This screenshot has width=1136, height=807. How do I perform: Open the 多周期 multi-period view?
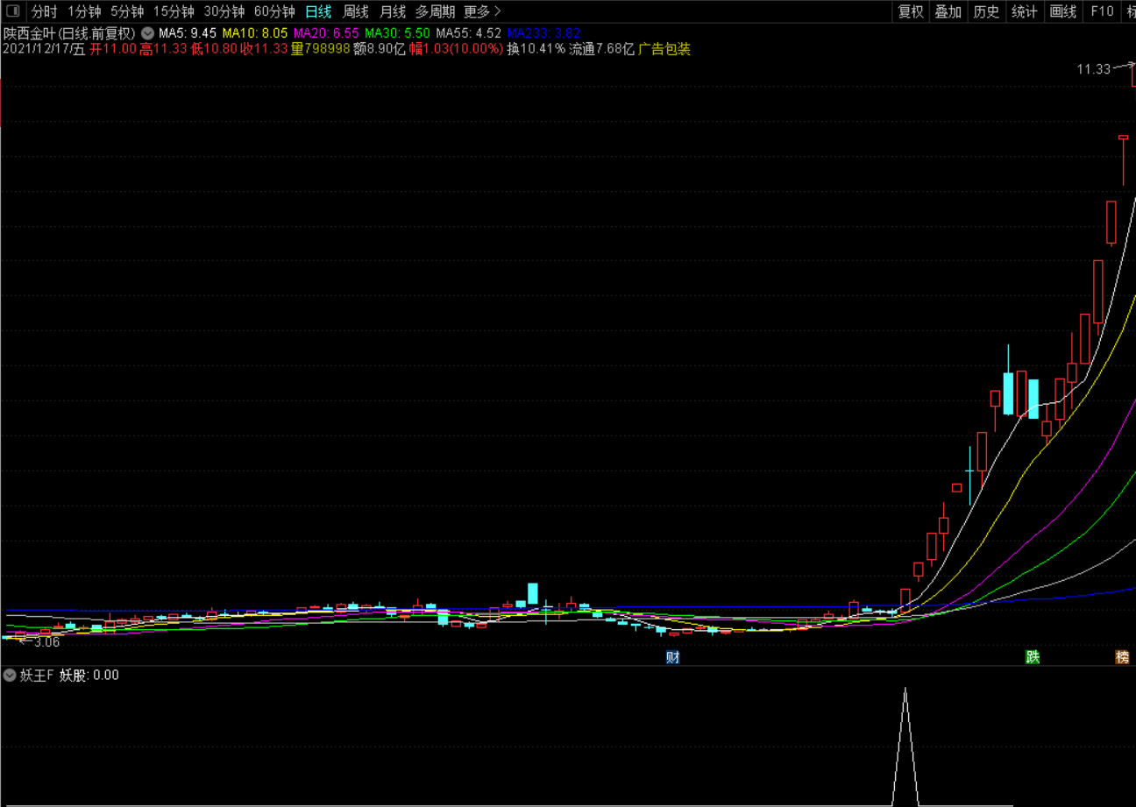(x=435, y=11)
